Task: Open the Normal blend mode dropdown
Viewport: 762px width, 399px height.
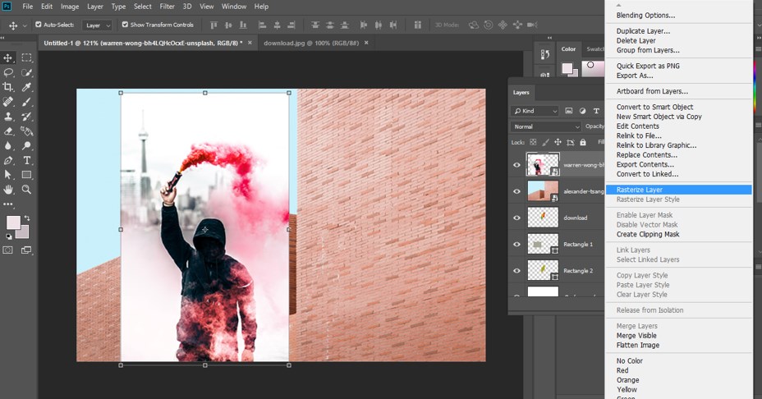Action: (546, 126)
